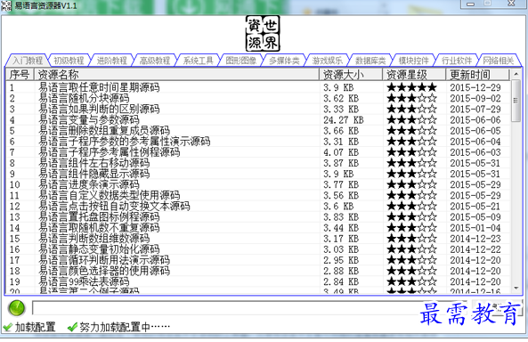Click the 努力加载配置中 status text

click(x=125, y=327)
